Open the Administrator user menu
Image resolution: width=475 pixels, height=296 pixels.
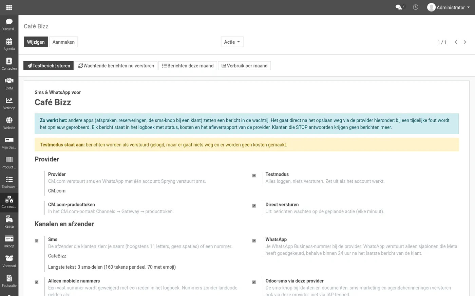pos(449,7)
